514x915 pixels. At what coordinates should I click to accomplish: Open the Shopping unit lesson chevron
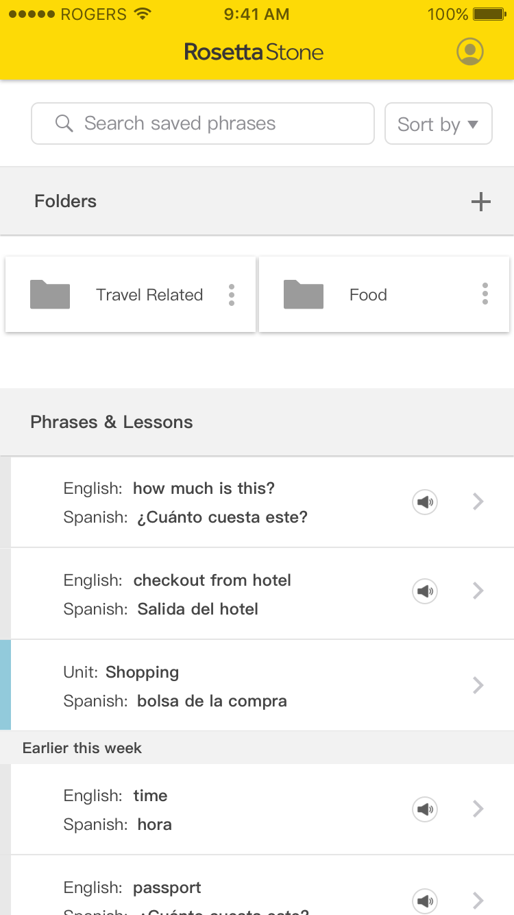(x=478, y=685)
